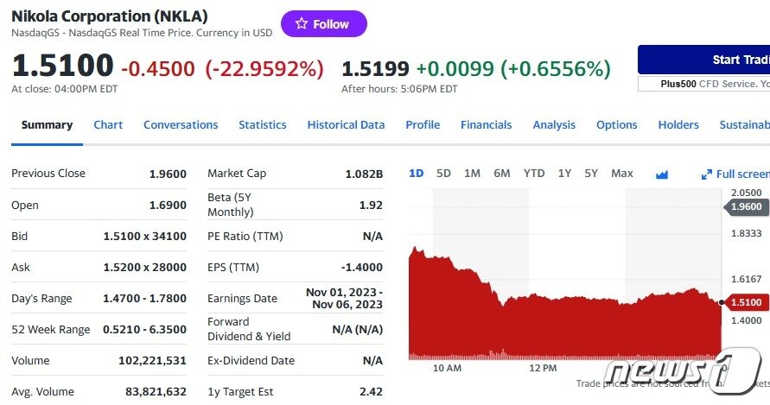Viewport: 770px width, 405px height.
Task: Select the 1Y chart range
Action: (x=564, y=174)
